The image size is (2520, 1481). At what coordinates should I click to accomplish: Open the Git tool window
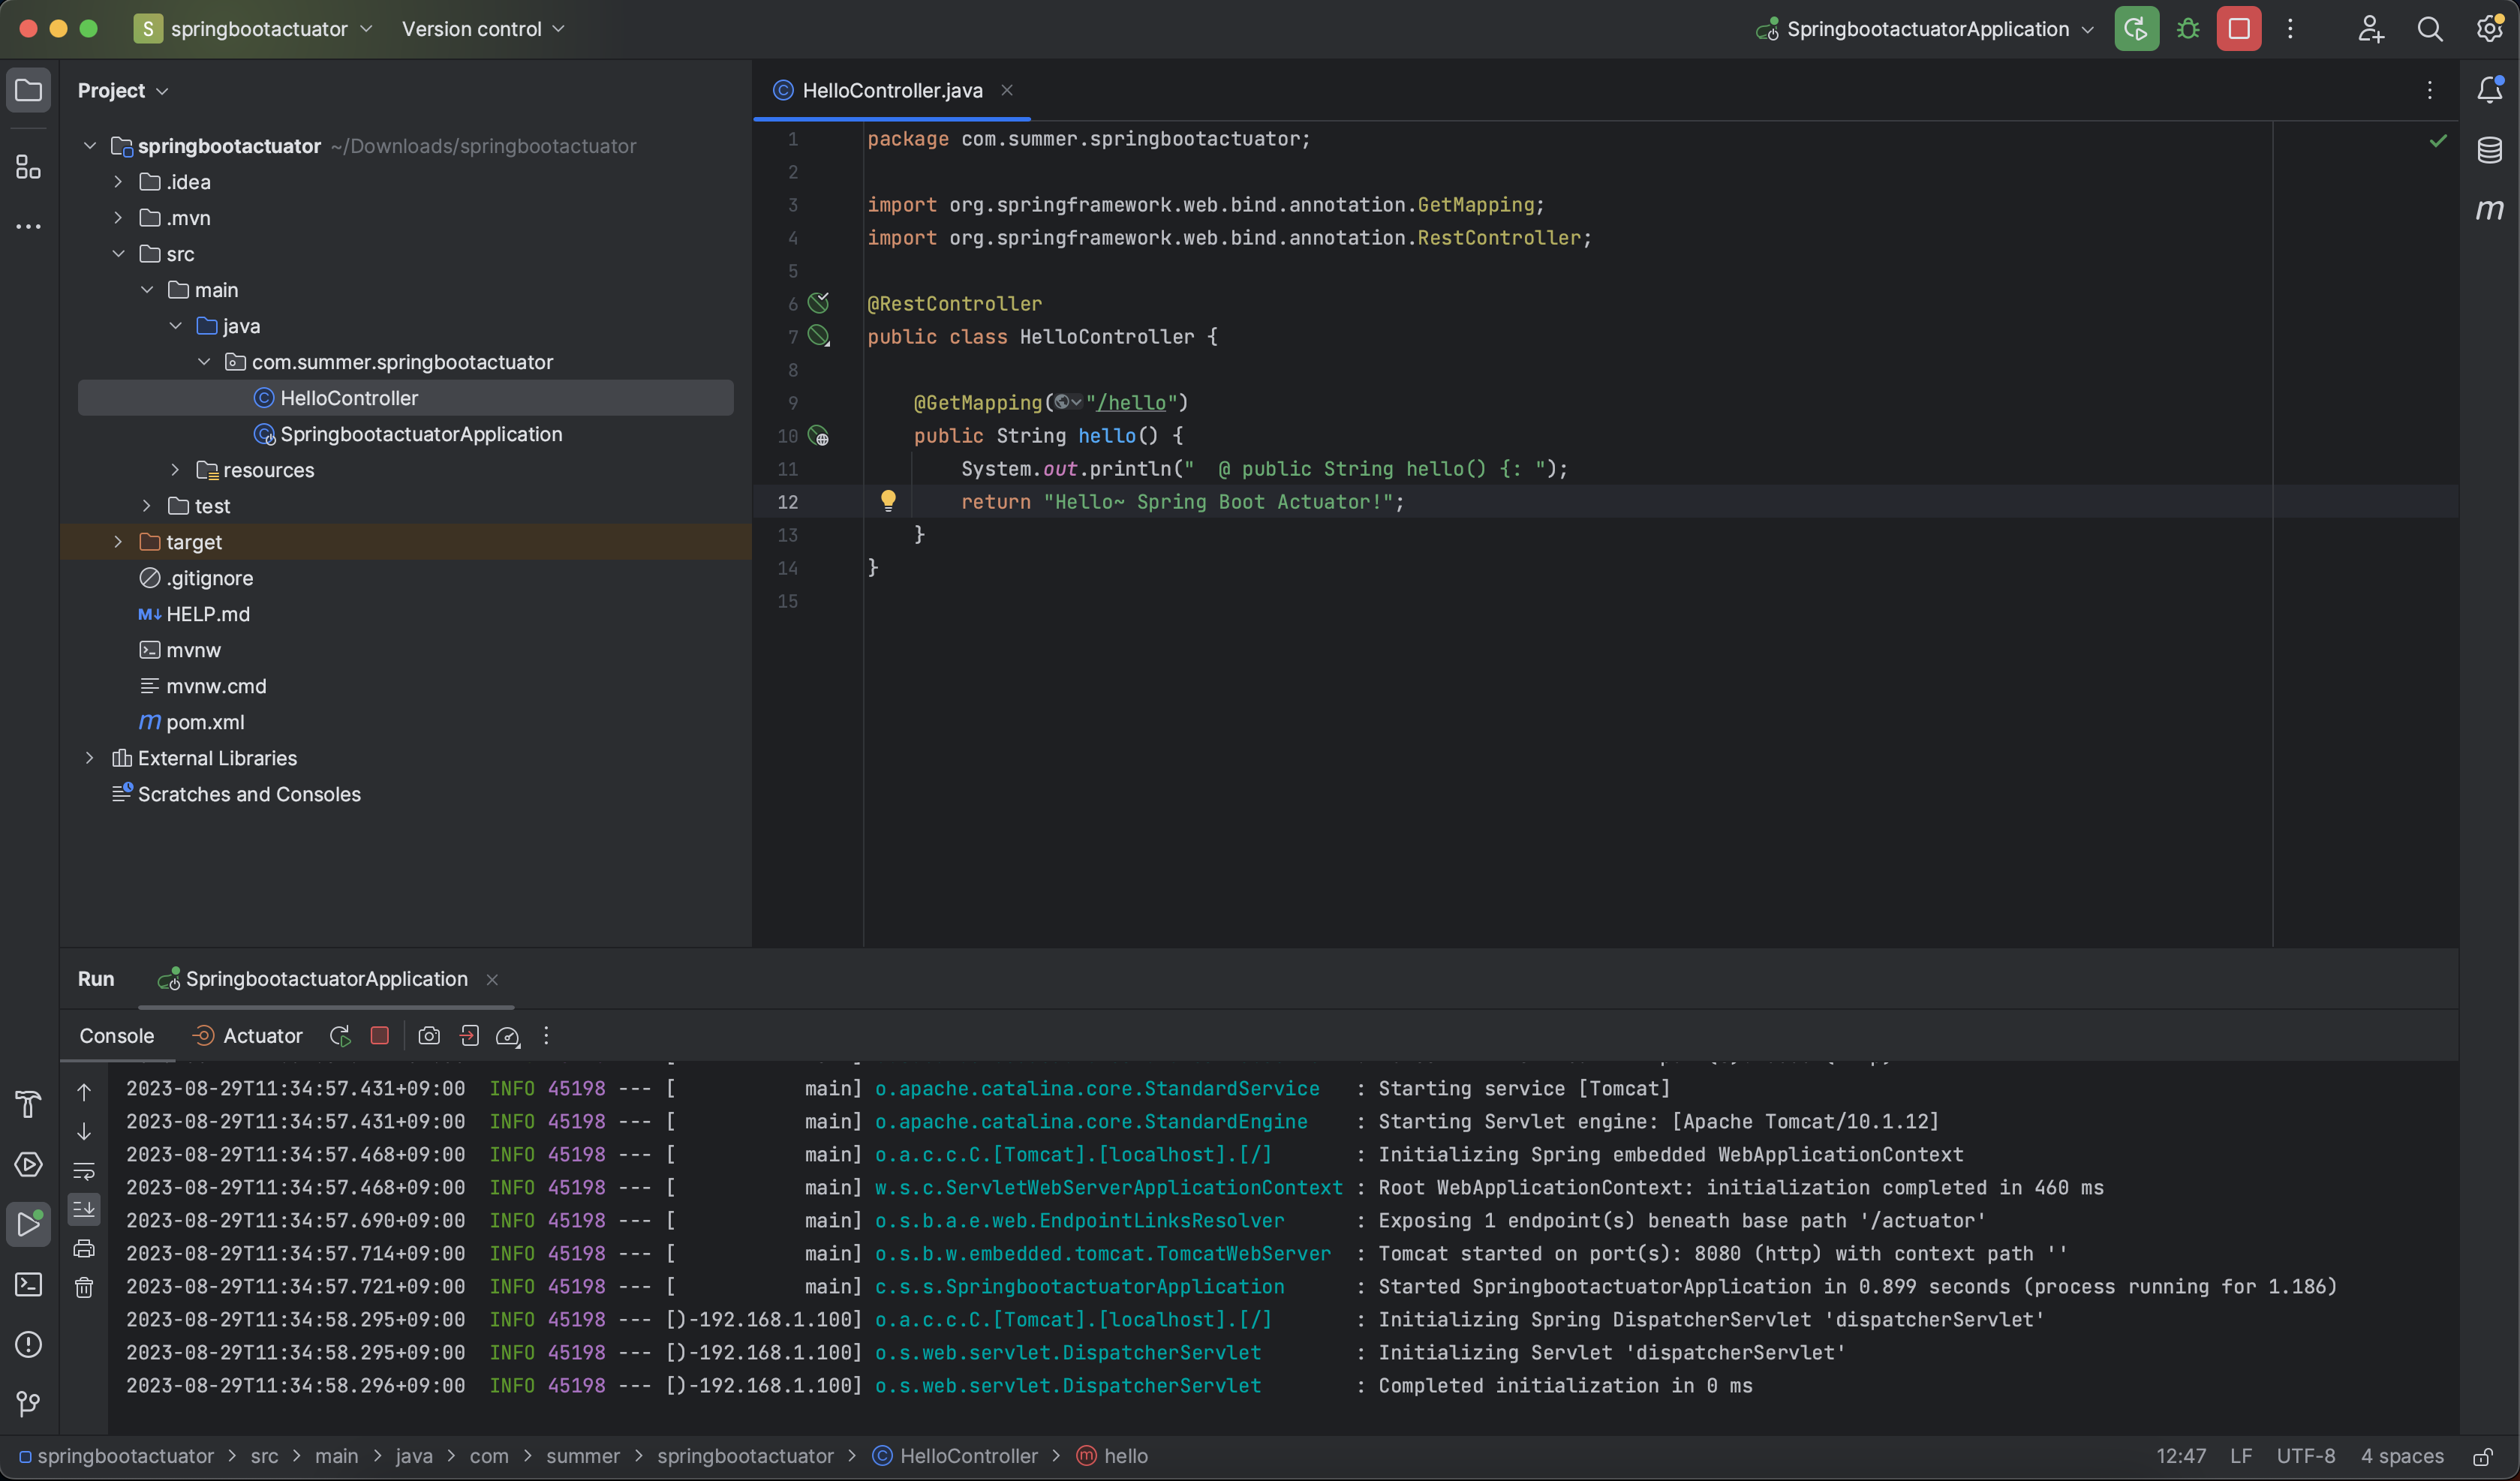coord(29,1404)
